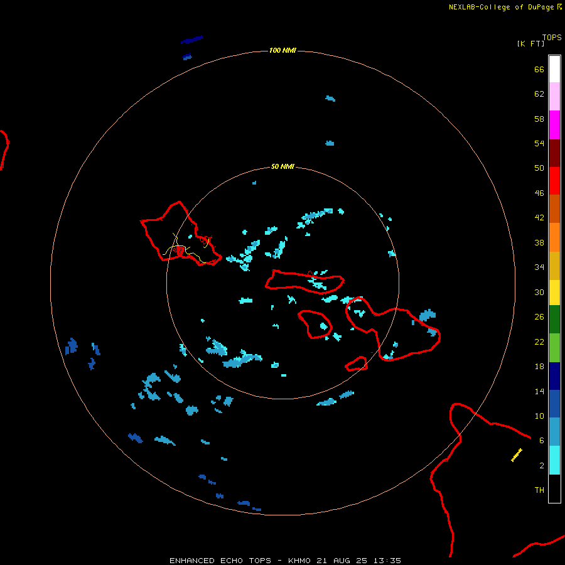Click the "62" scale value
Image resolution: width=565 pixels, height=565 pixels.
(x=539, y=94)
